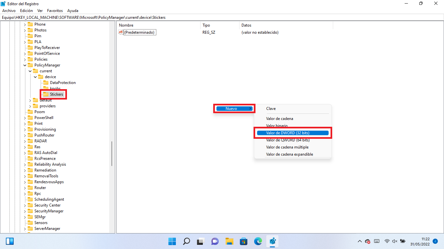
Task: Open the Widgets button on taskbar
Action: click(10, 241)
